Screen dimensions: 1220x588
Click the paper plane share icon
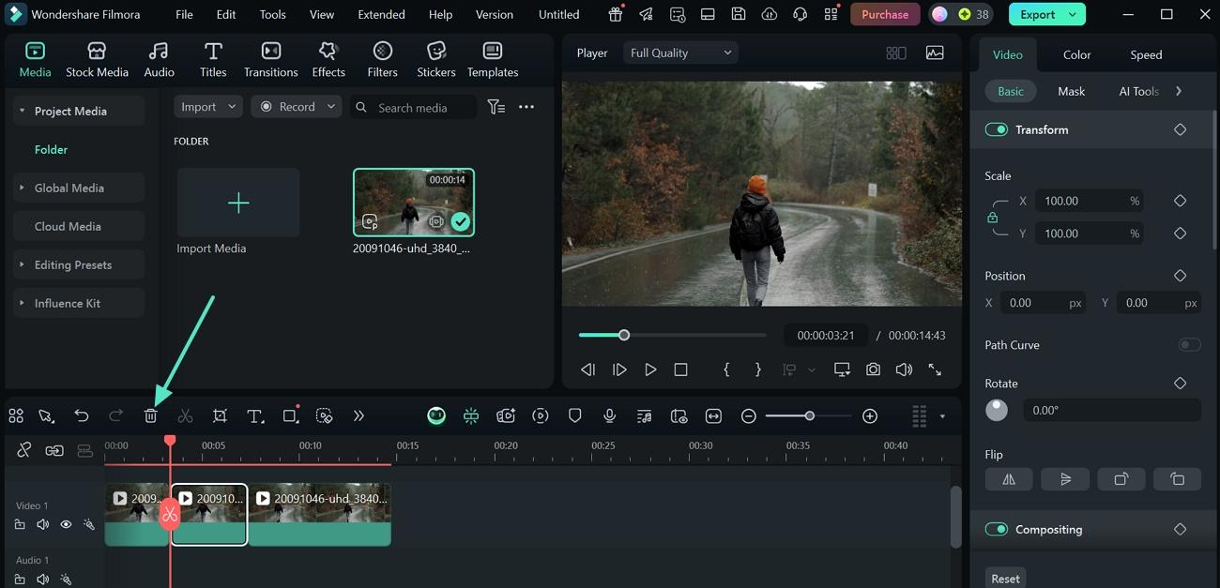click(x=646, y=14)
